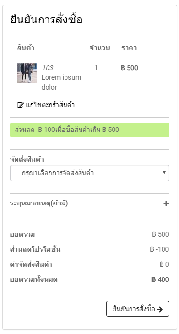
Task: Click the ยอดรวมทั้งหมด total amount ฿ 400
Action: click(x=160, y=279)
